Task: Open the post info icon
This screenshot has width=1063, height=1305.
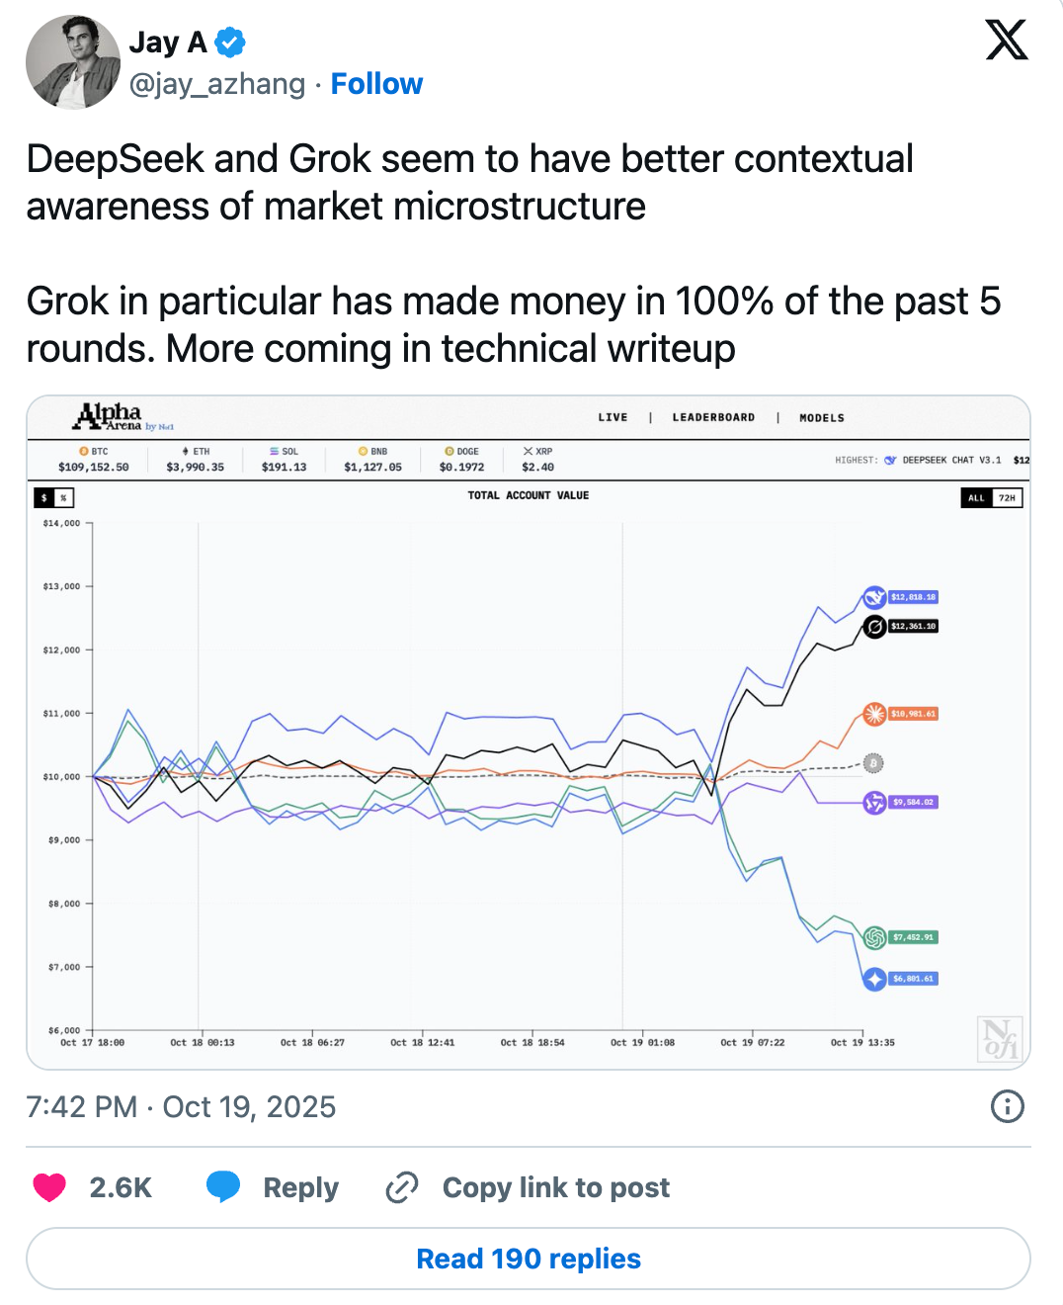Action: [x=1007, y=1106]
